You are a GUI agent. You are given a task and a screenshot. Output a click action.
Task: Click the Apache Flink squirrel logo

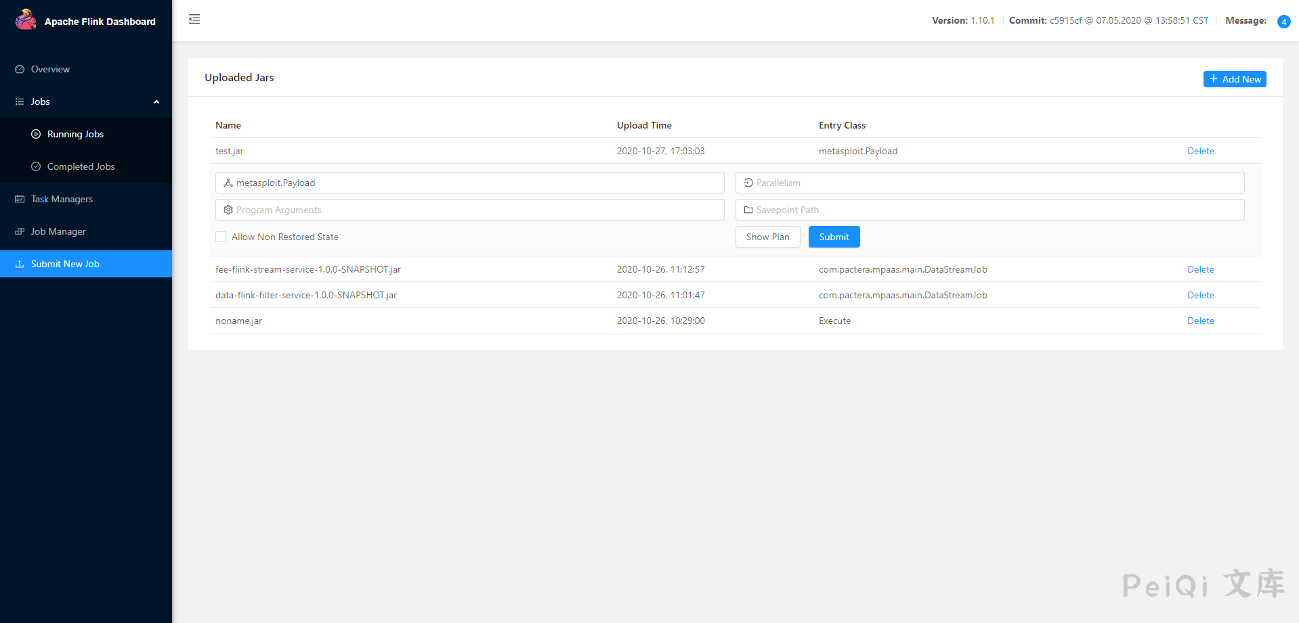tap(26, 20)
